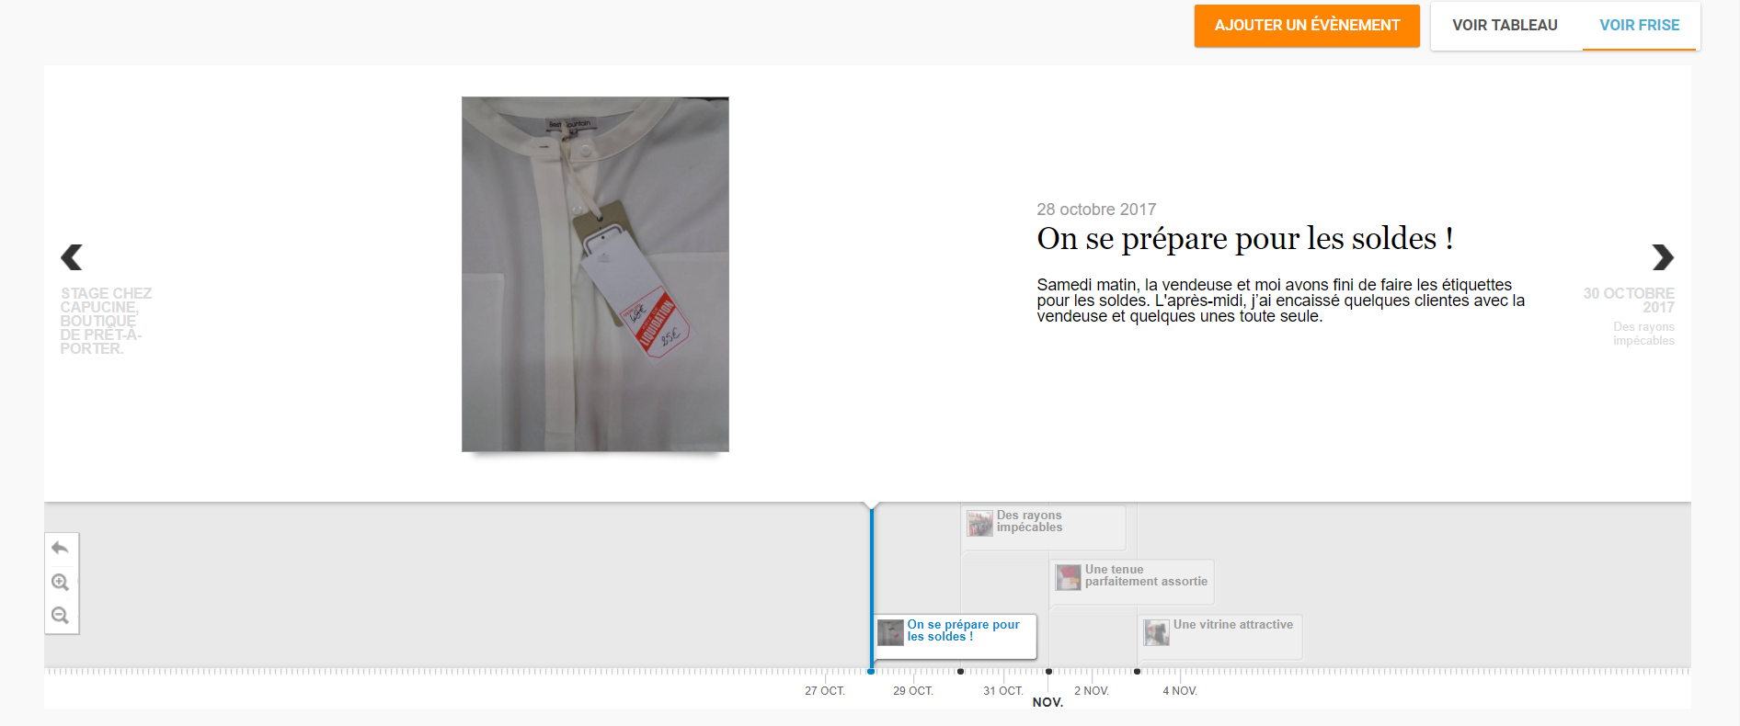Click thumbnail icon in 'Des rayons impécables' marker
The width and height of the screenshot is (1740, 726).
pyautogui.click(x=979, y=523)
